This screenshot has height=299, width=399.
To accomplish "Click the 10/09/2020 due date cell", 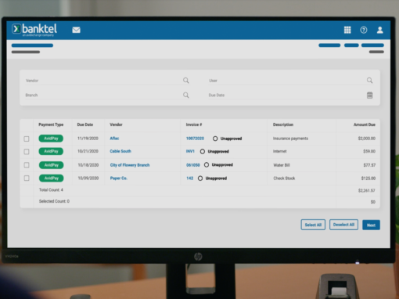I will [x=88, y=178].
